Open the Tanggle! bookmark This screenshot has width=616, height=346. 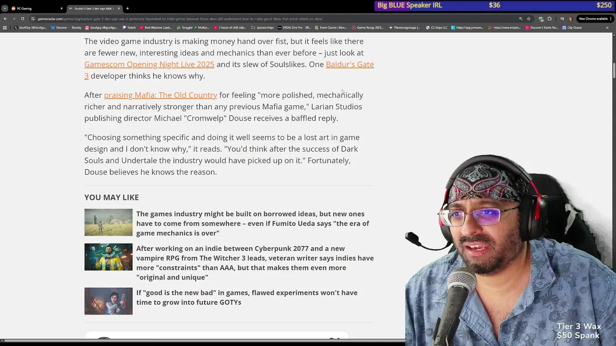184,27
